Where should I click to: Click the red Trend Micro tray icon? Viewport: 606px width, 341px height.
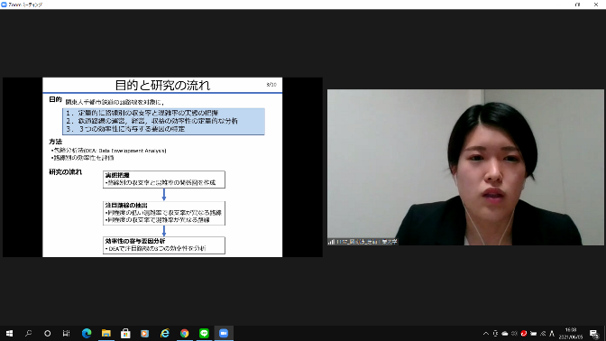(524, 333)
